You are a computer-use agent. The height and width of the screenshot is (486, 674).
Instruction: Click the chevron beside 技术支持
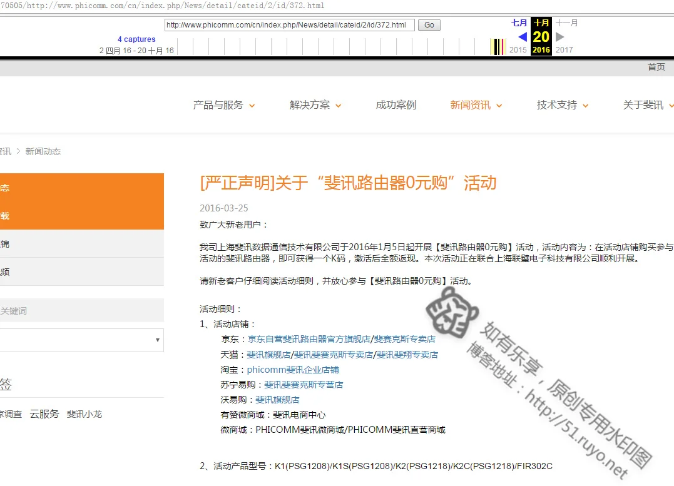pyautogui.click(x=586, y=106)
